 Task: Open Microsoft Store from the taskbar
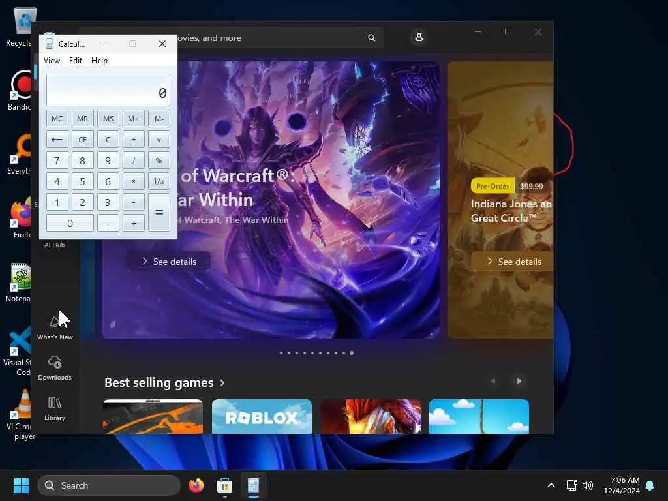pos(224,485)
